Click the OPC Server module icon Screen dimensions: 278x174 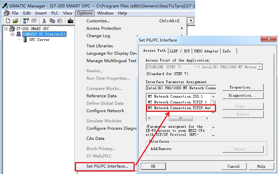pyautogui.click(x=25, y=40)
